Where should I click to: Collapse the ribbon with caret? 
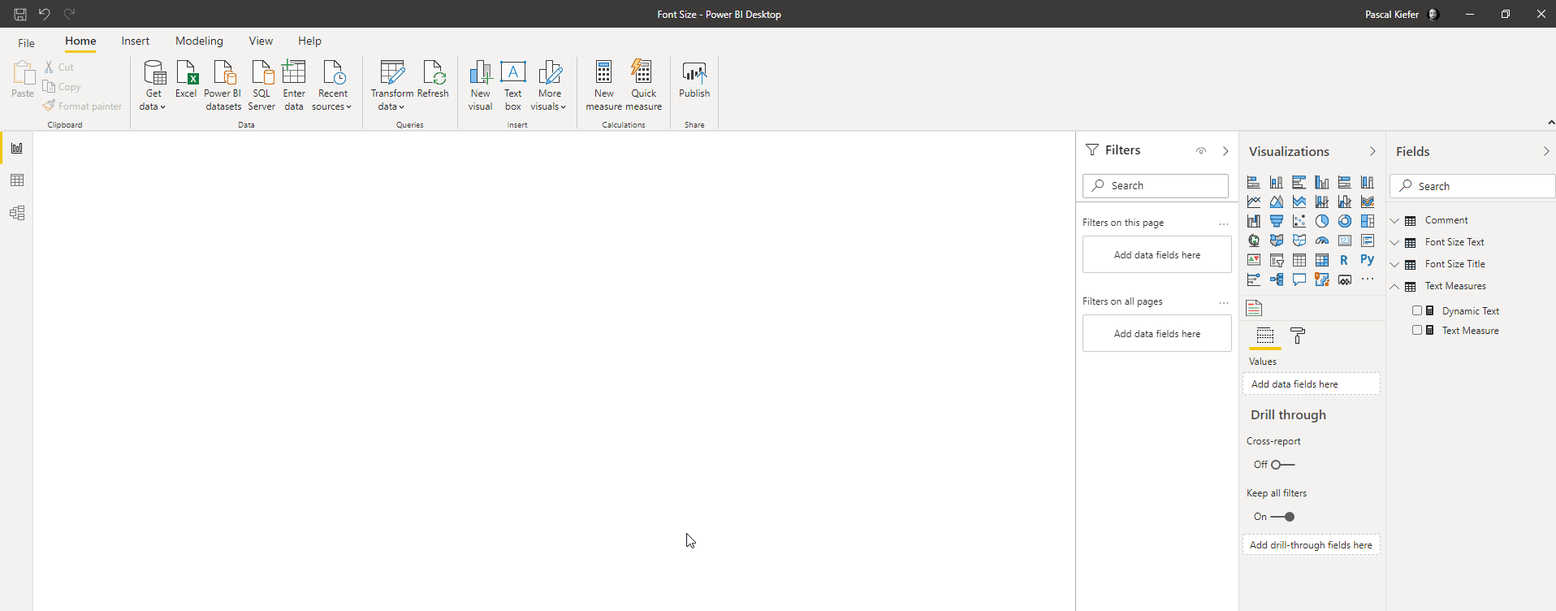pos(1550,123)
